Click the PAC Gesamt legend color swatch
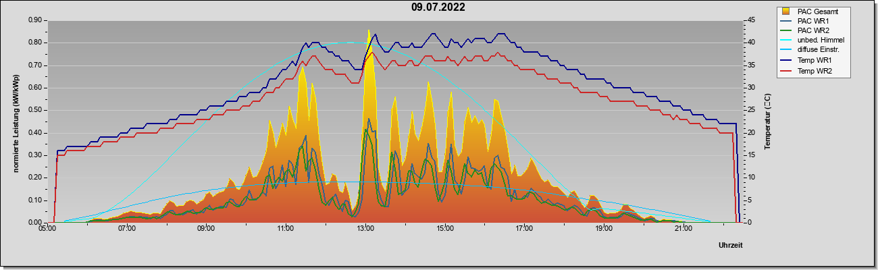 click(785, 11)
